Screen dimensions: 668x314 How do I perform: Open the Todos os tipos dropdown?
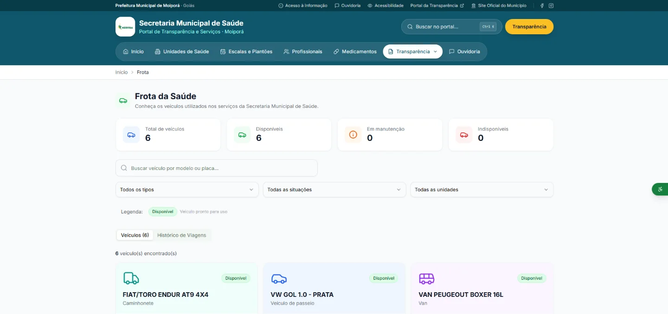coord(187,189)
